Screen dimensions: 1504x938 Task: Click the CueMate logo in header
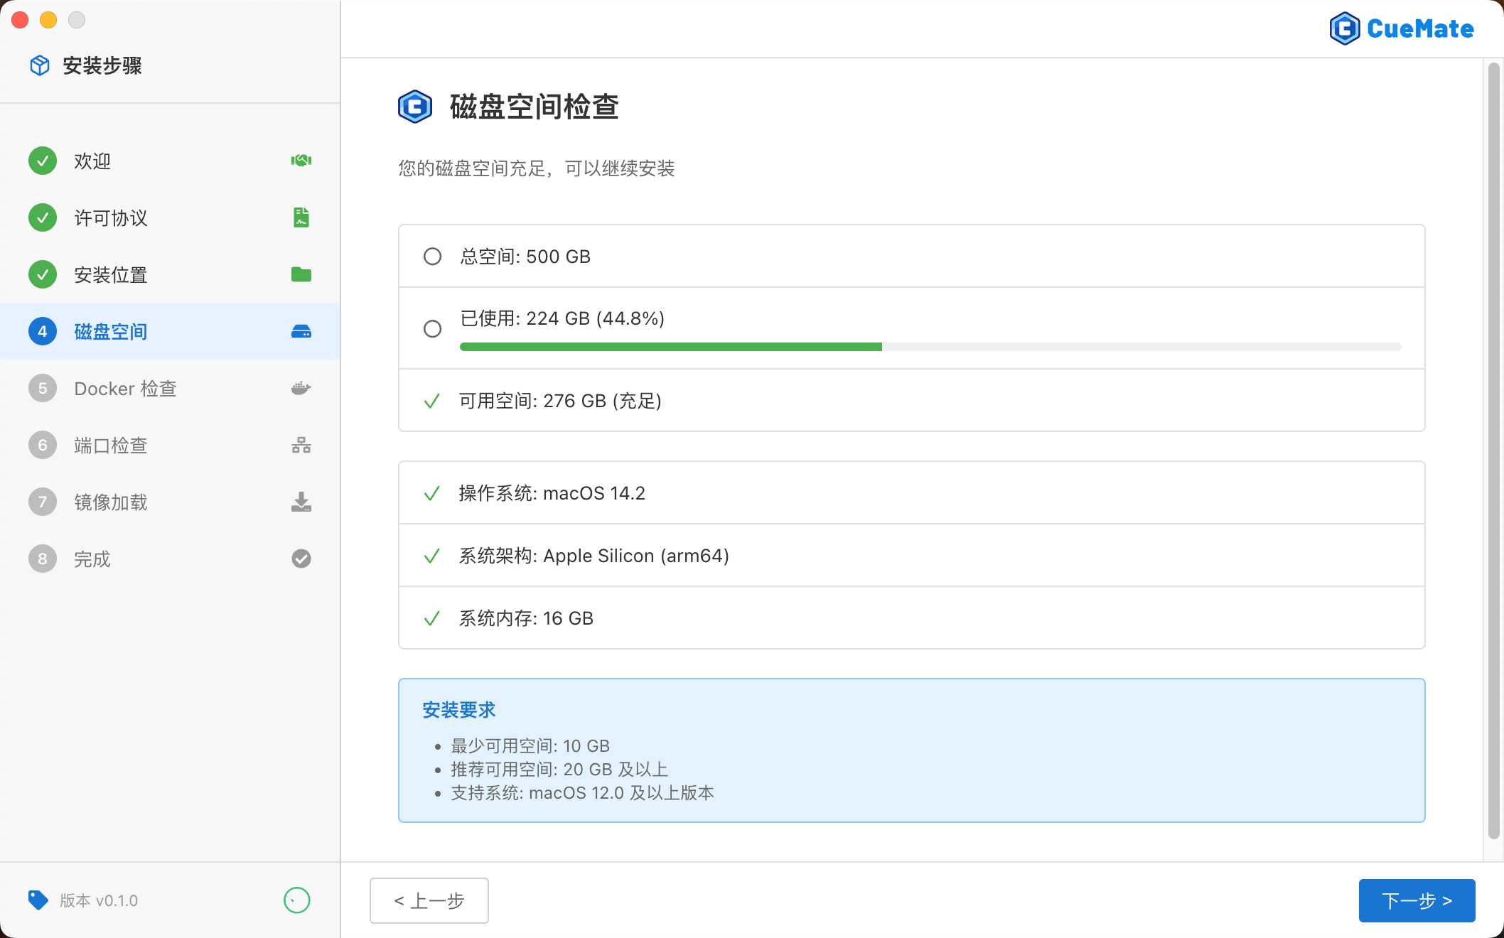click(x=1401, y=28)
